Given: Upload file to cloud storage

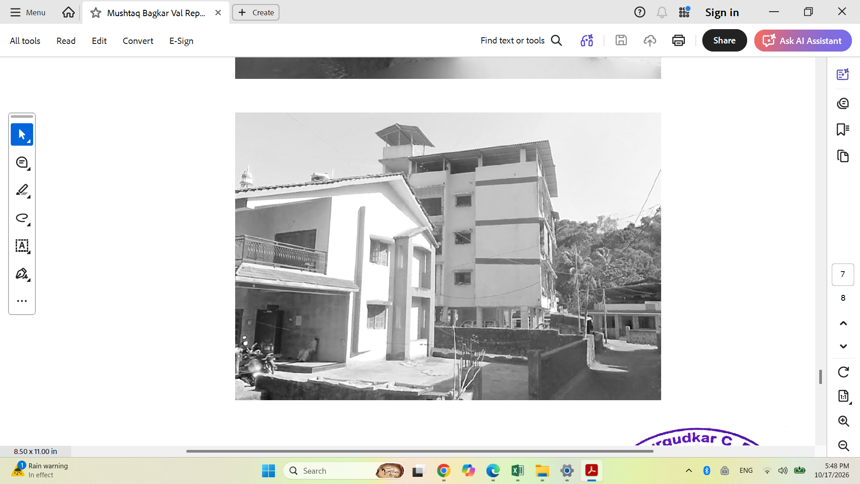Looking at the screenshot, I should (649, 41).
